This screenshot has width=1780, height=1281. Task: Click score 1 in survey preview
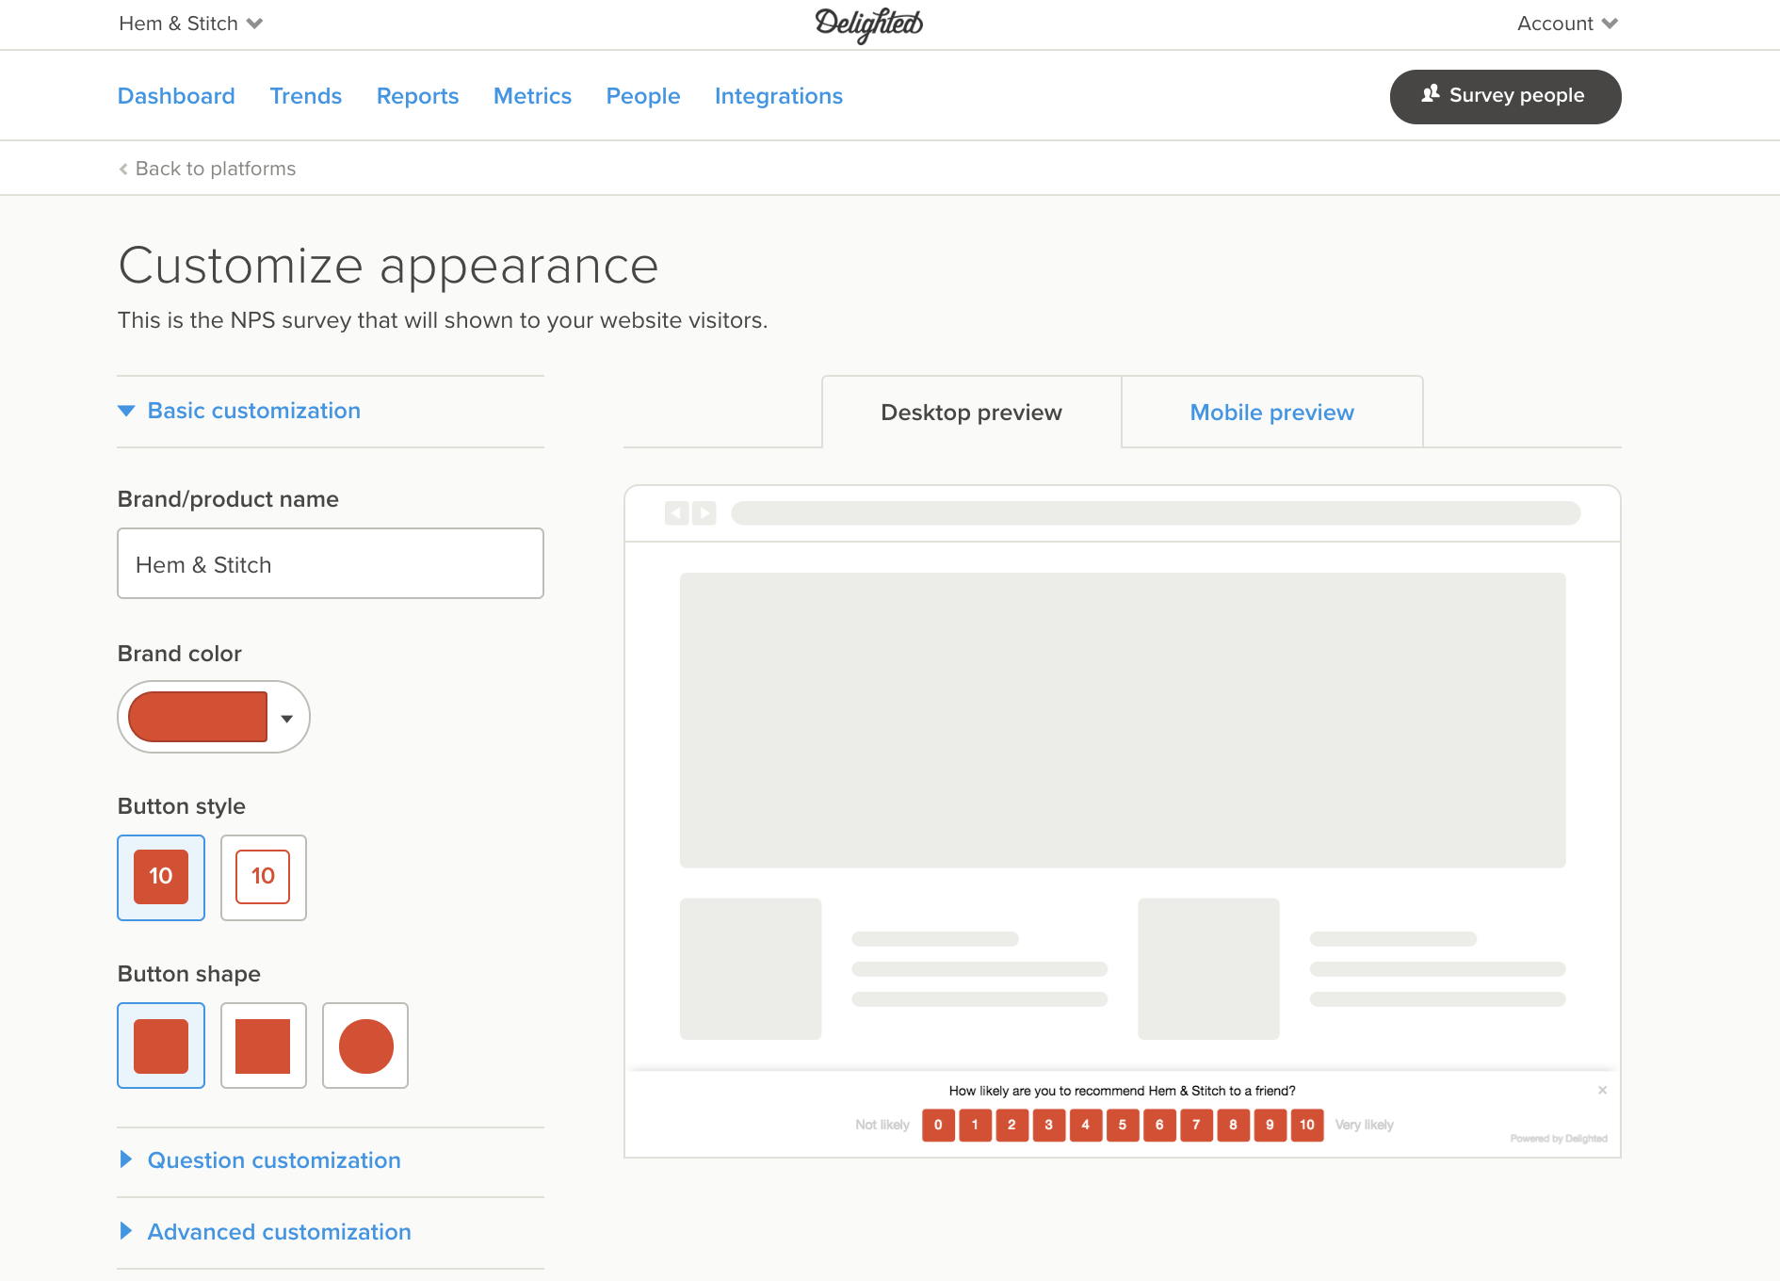(x=975, y=1125)
